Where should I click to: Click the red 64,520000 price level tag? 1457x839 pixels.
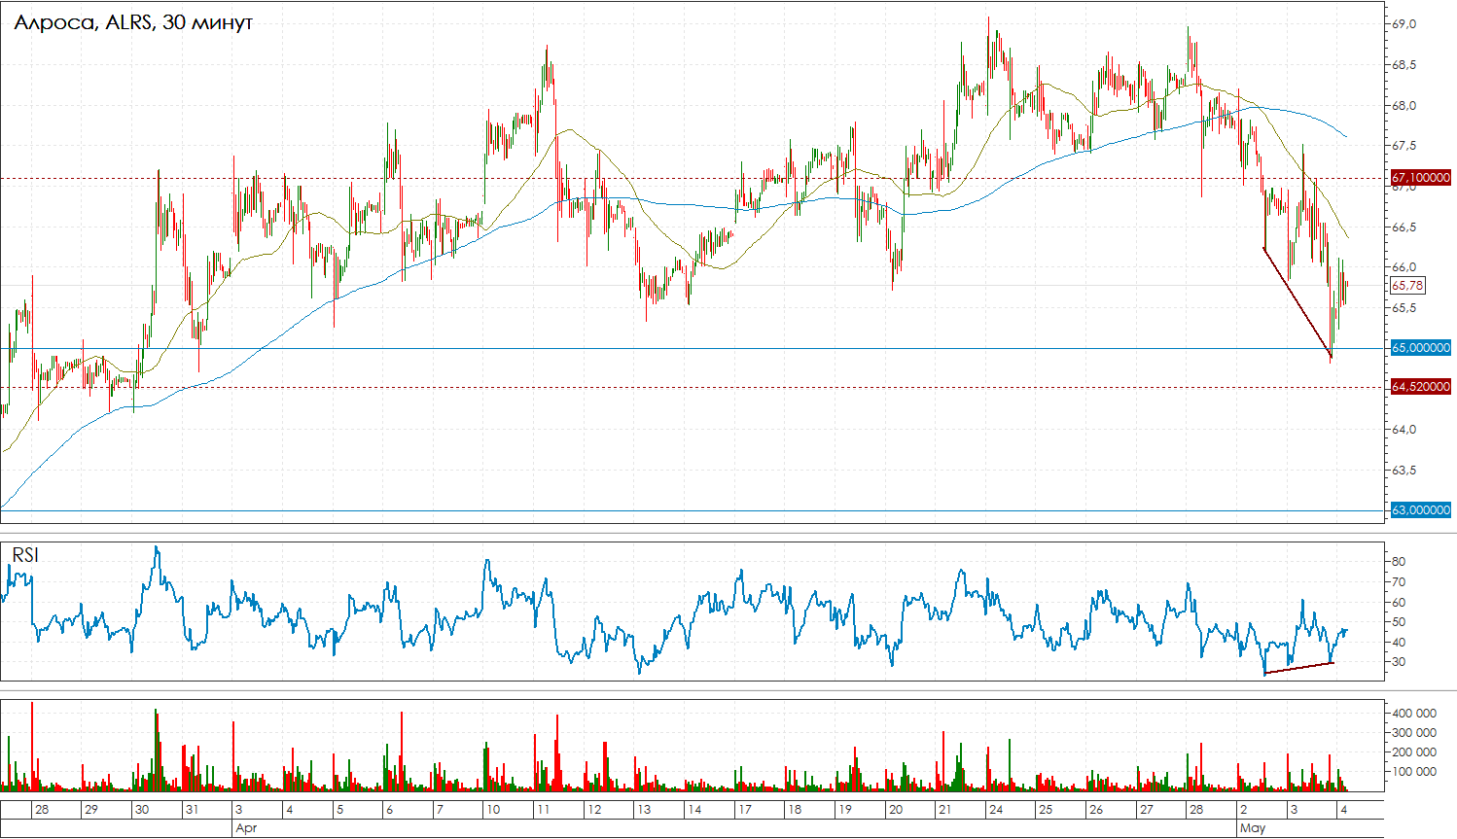(x=1421, y=387)
